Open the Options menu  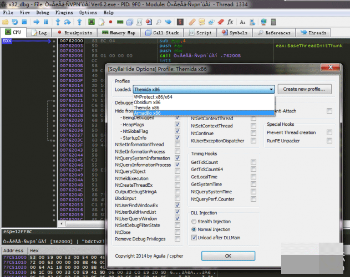(x=88, y=13)
